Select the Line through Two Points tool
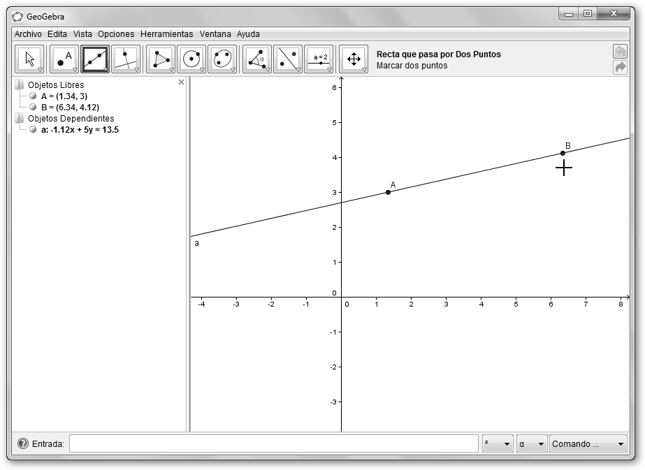 tap(95, 59)
